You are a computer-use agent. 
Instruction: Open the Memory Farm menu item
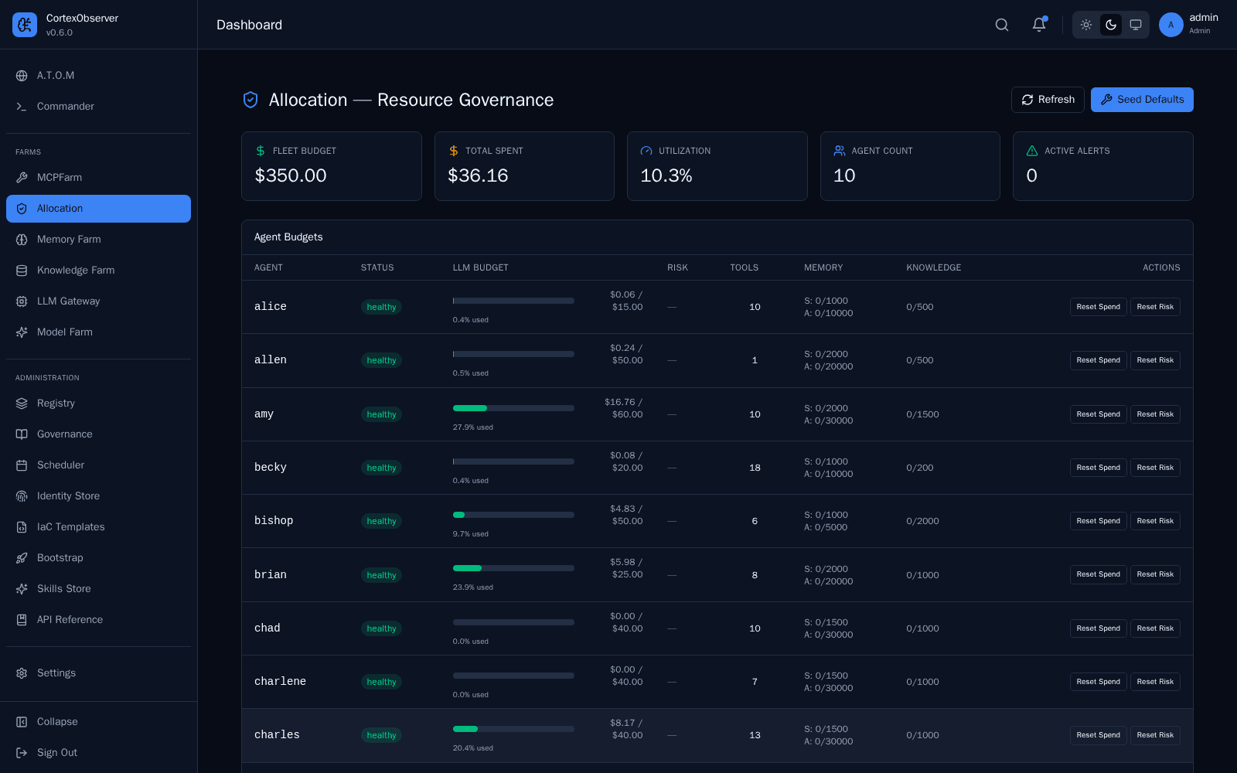coord(98,240)
